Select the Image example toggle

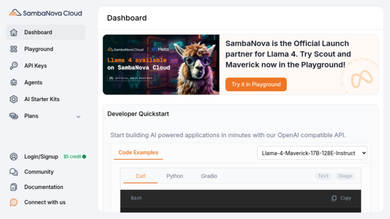(x=345, y=176)
